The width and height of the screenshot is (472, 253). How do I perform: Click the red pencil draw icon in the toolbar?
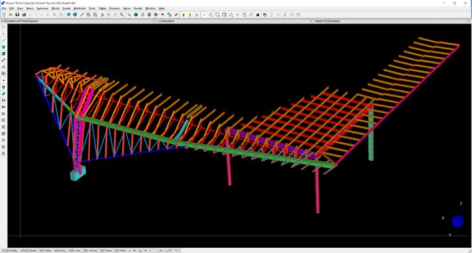(81, 14)
